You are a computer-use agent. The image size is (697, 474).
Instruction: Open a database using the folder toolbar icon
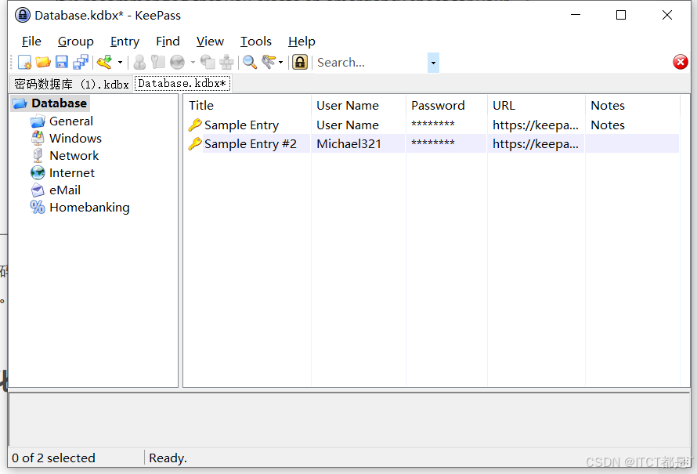tap(42, 62)
